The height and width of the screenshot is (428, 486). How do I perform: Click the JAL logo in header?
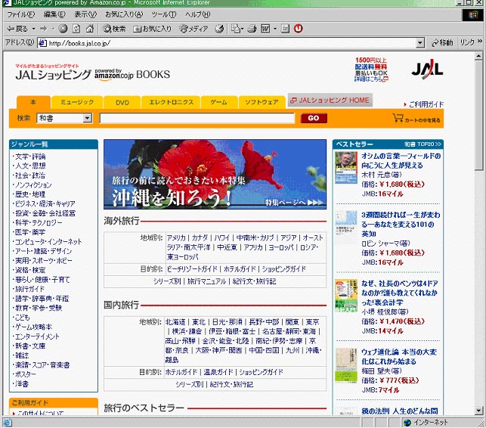tap(427, 70)
